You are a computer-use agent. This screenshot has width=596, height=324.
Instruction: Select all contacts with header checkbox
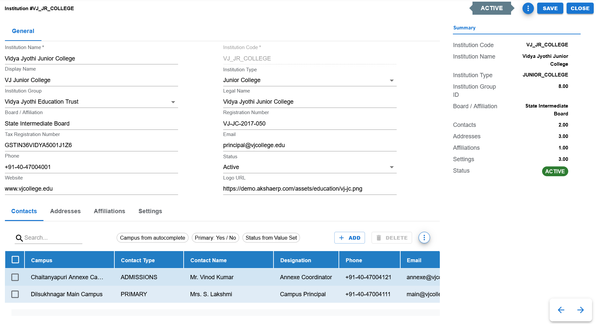(x=15, y=260)
